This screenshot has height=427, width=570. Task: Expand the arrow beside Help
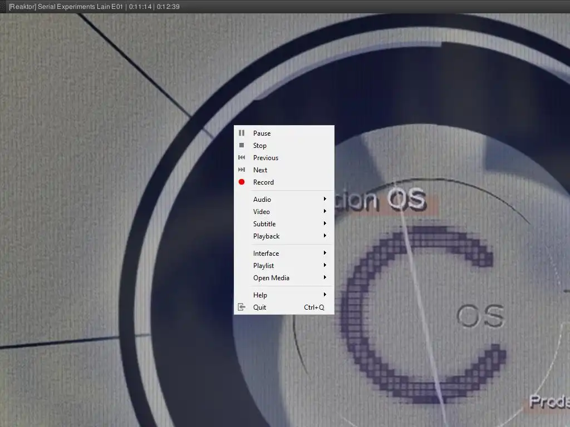click(x=325, y=295)
